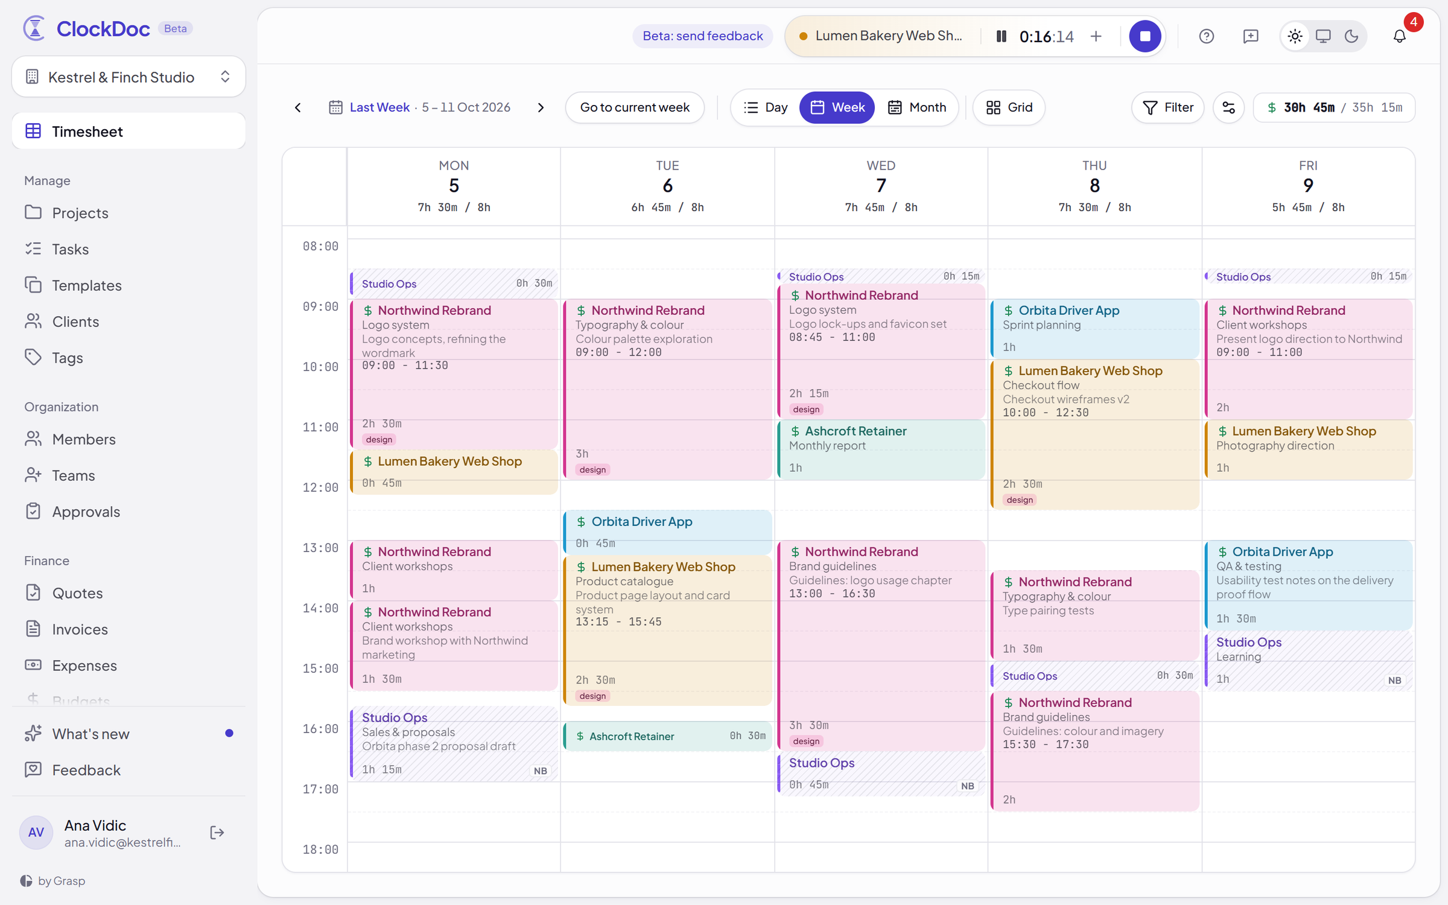Switch to dark theme moon icon
Screen dimensions: 1448x905
click(1351, 36)
